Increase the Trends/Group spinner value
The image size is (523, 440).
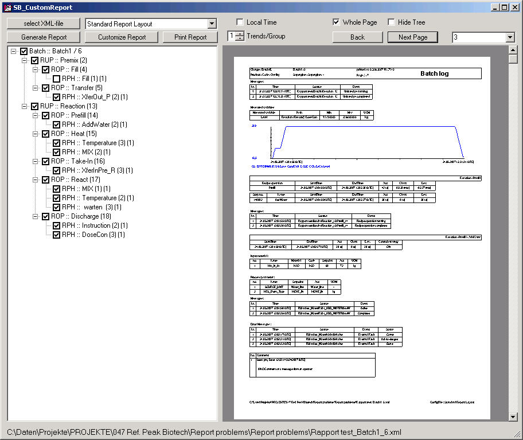pyautogui.click(x=240, y=34)
